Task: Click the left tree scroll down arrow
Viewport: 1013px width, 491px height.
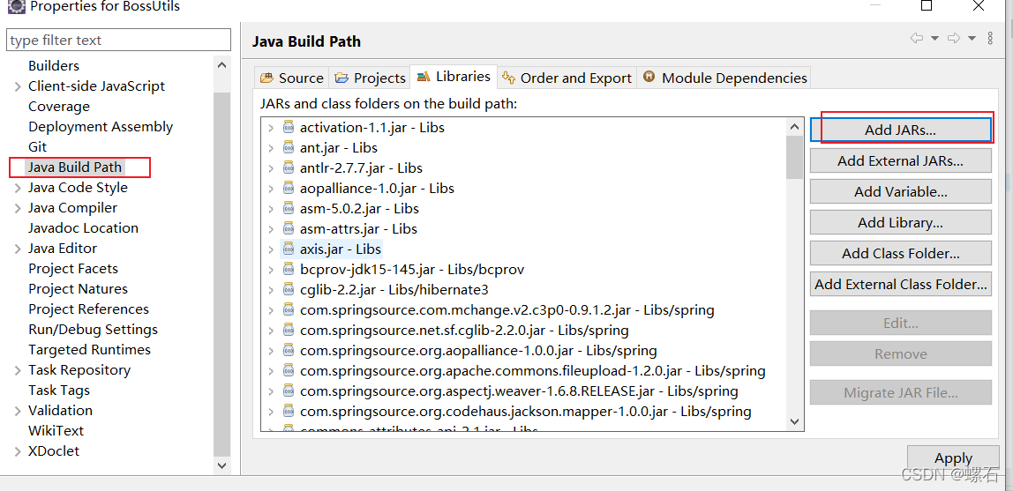Action: point(221,465)
